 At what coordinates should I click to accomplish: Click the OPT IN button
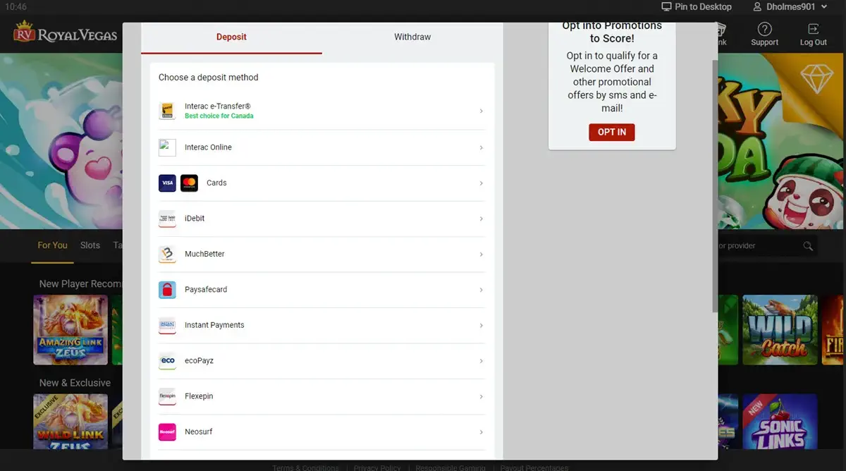pos(611,132)
